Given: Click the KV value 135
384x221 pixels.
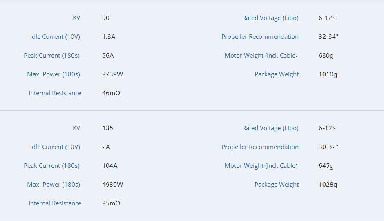Looking at the screenshot, I should [107, 128].
